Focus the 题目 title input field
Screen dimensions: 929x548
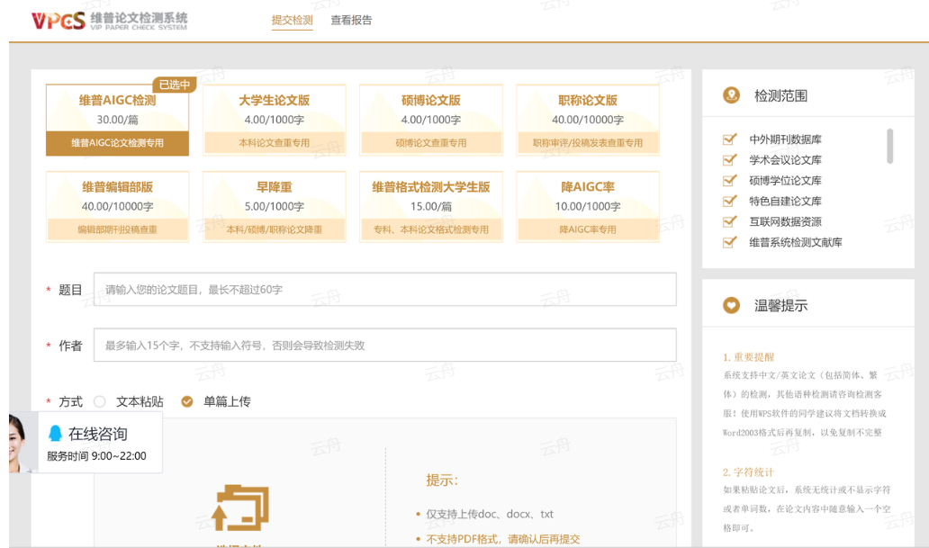[x=385, y=290]
